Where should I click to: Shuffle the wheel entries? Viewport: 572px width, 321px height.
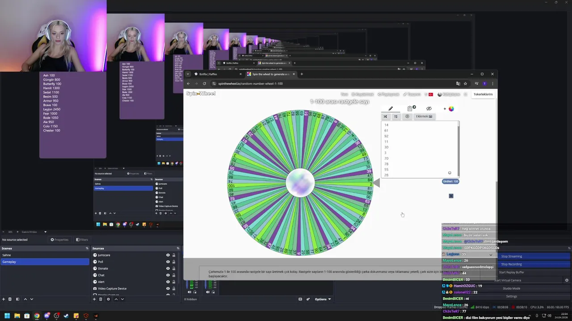[385, 116]
